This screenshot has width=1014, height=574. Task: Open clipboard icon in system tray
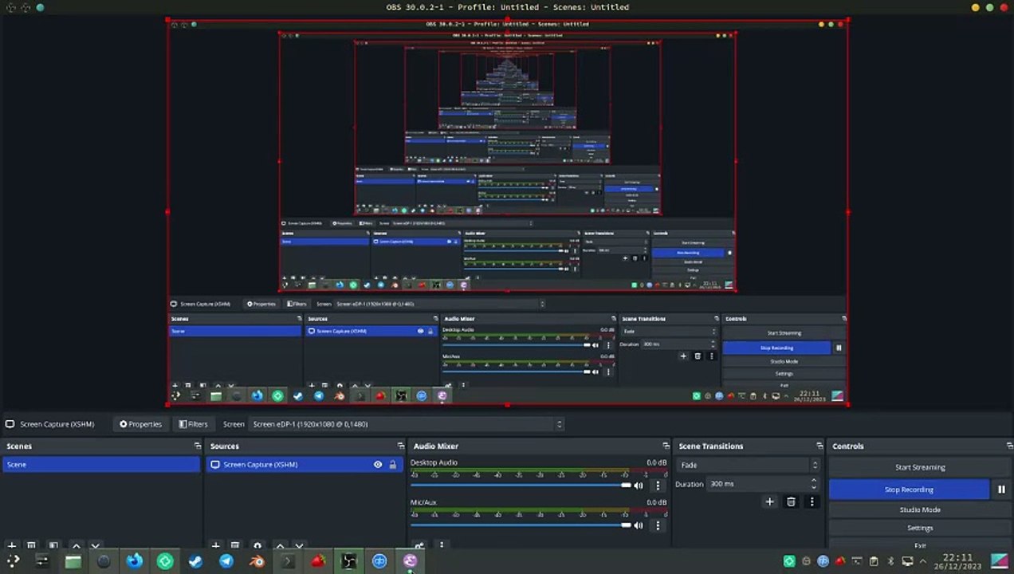point(874,561)
